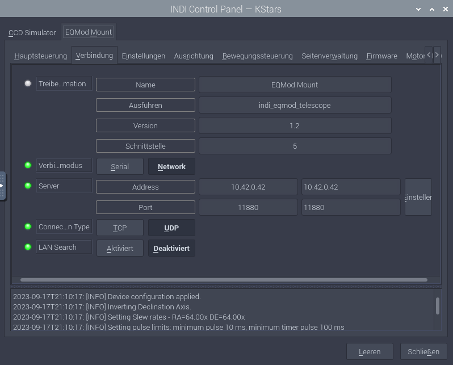Click the Address label

point(145,187)
